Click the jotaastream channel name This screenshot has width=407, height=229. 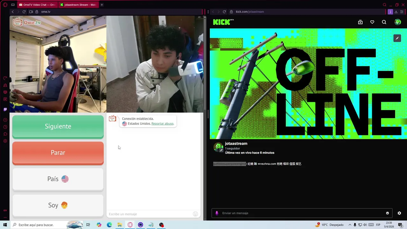tap(236, 144)
